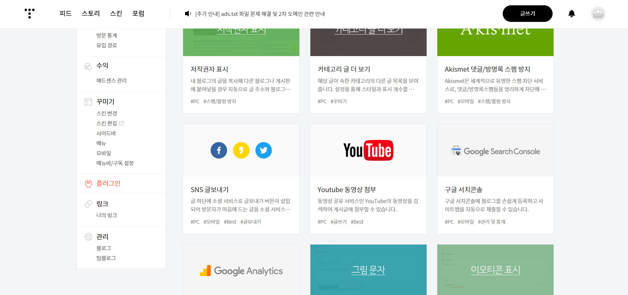This screenshot has width=628, height=295.
Task: Click the Google Analytics logo
Action: pos(241,271)
